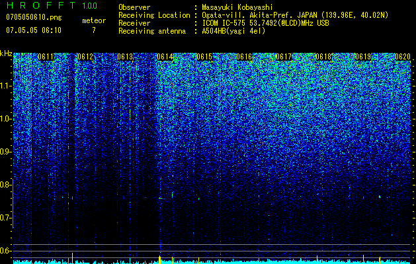Click the 0.7 kHz frequency tick label

[6, 218]
